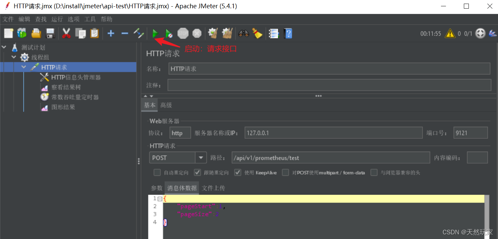This screenshot has height=239, width=498.
Task: Click the server name 127.0.0.1 field
Action: 334,133
